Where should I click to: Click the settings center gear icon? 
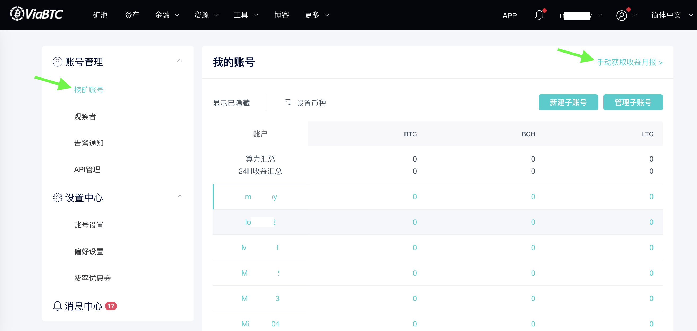[57, 198]
